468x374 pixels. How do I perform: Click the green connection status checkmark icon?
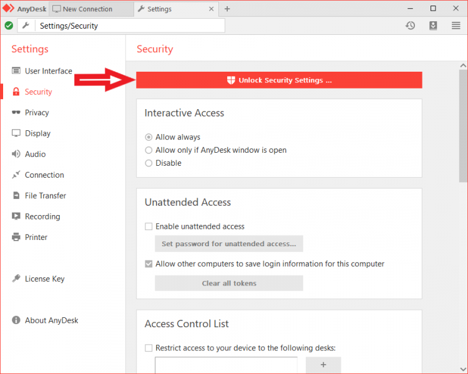[9, 26]
